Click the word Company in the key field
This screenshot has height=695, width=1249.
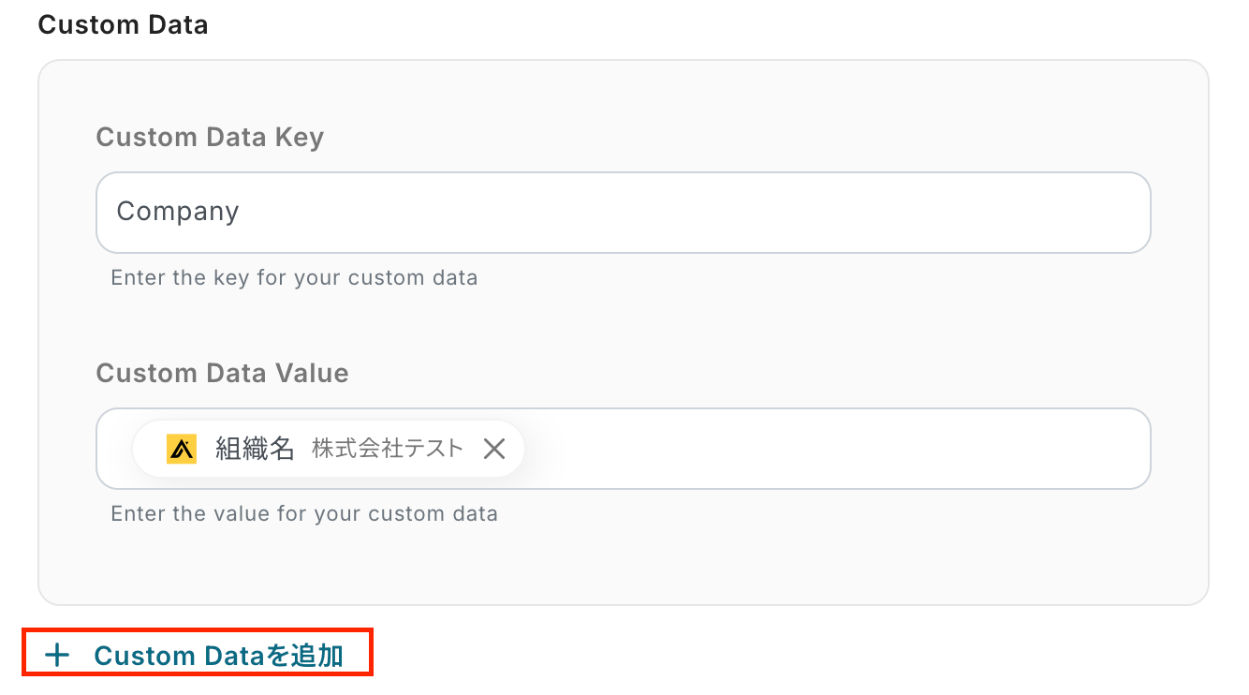pos(178,212)
